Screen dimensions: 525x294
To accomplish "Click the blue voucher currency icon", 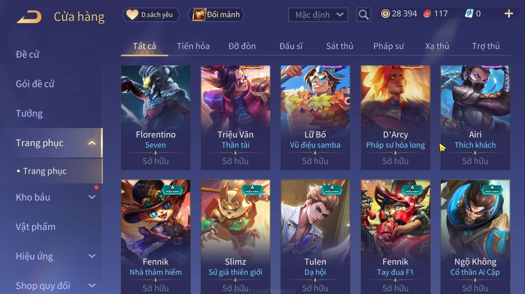I will click(469, 14).
